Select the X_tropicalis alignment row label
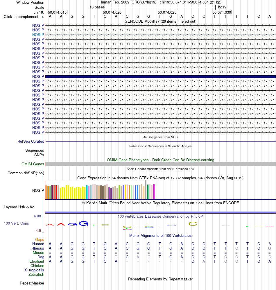This screenshot has width=276, height=290. (34, 270)
